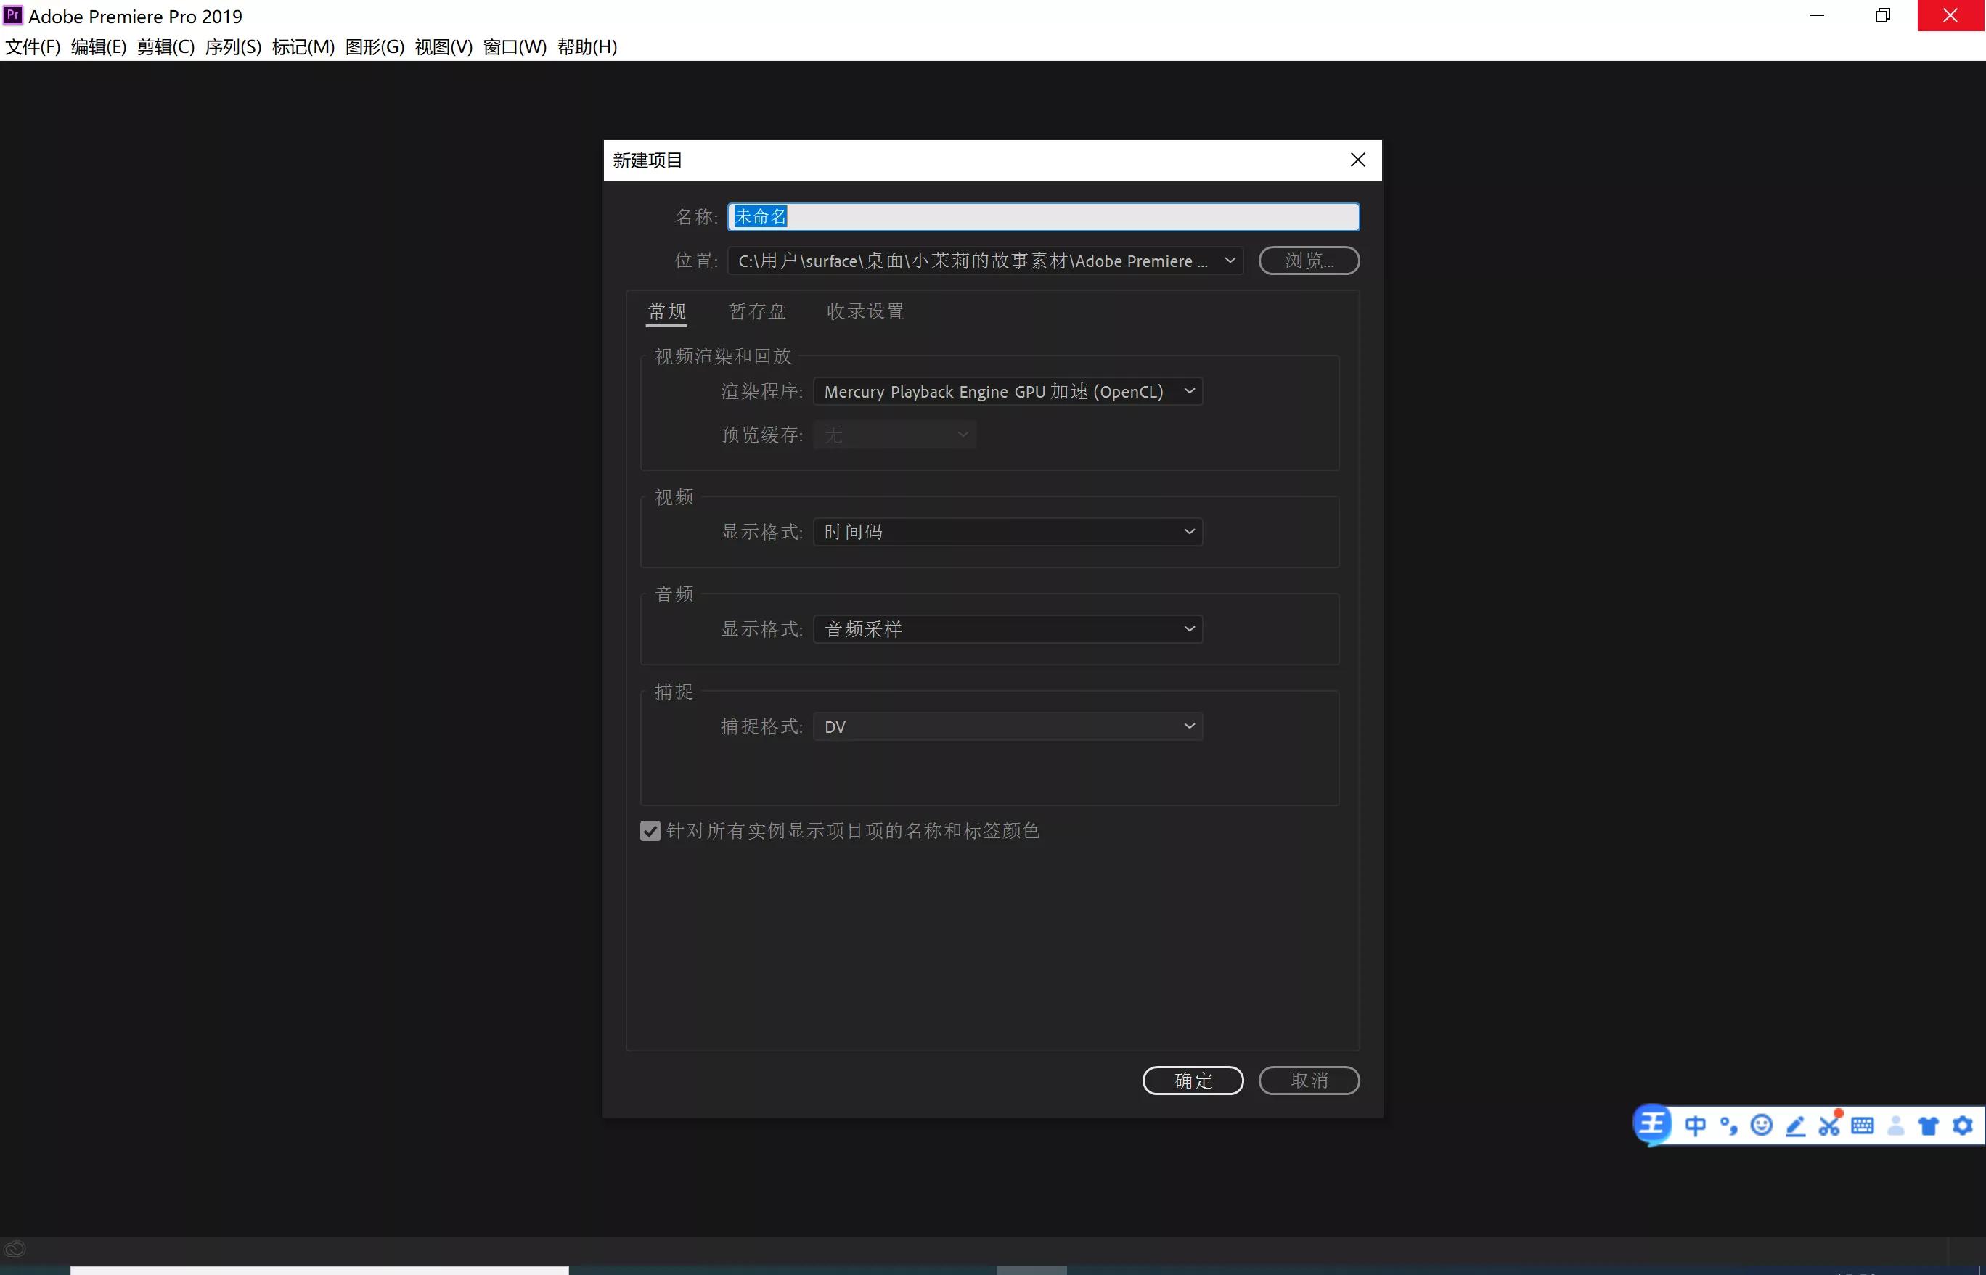The width and height of the screenshot is (1986, 1275).
Task: Change video display format from 时间码
Action: [1007, 530]
